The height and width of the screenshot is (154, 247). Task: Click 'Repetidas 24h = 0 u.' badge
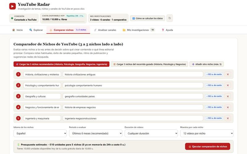coord(75,16)
